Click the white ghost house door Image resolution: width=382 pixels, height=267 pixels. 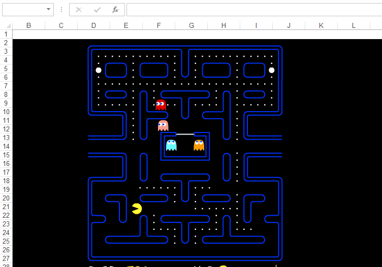coord(185,134)
